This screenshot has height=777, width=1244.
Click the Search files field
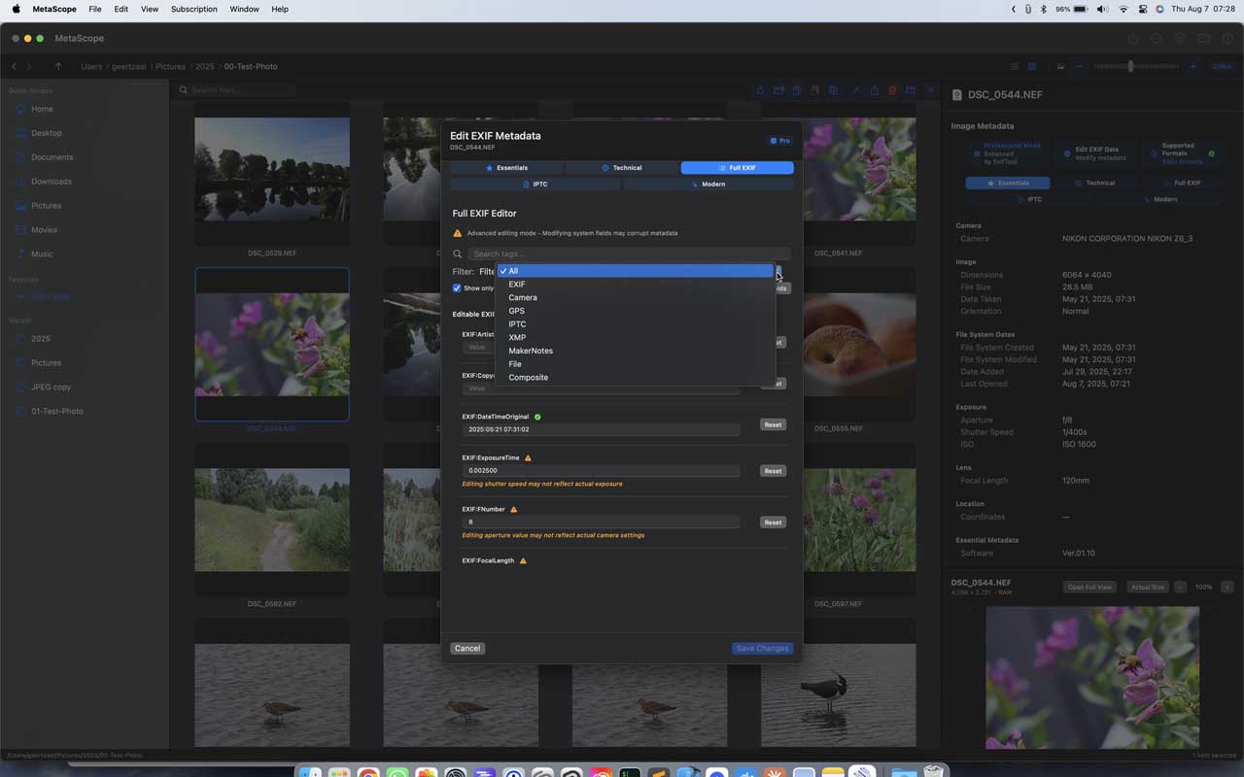click(236, 90)
